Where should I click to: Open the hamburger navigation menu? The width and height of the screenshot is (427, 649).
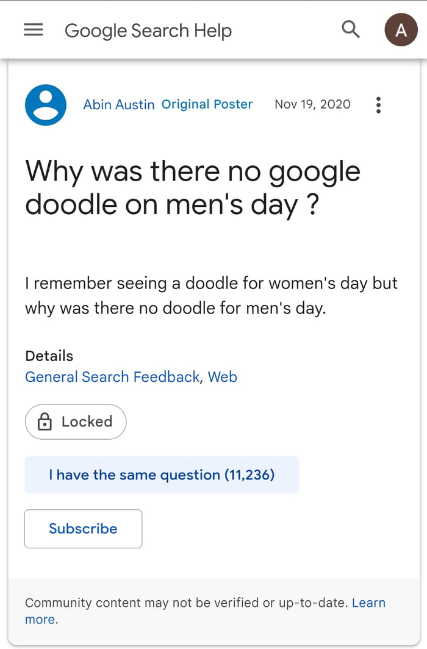(x=34, y=29)
